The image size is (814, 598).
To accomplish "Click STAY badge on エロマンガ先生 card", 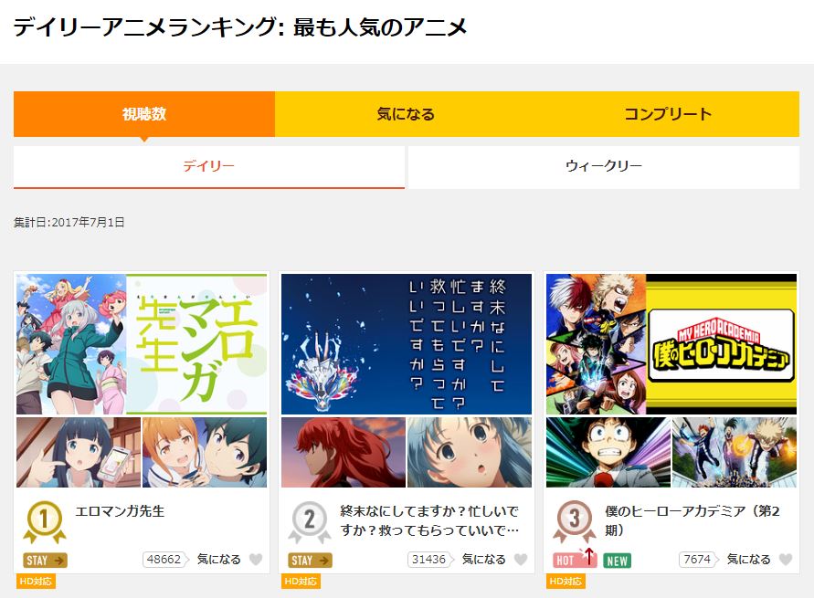I will (45, 561).
